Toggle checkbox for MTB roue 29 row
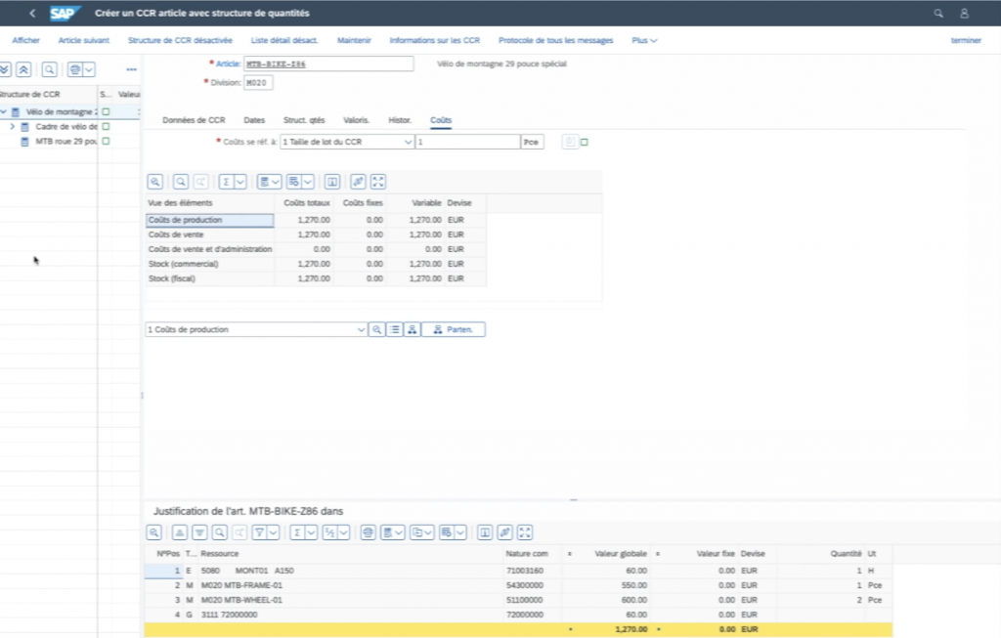 [106, 141]
